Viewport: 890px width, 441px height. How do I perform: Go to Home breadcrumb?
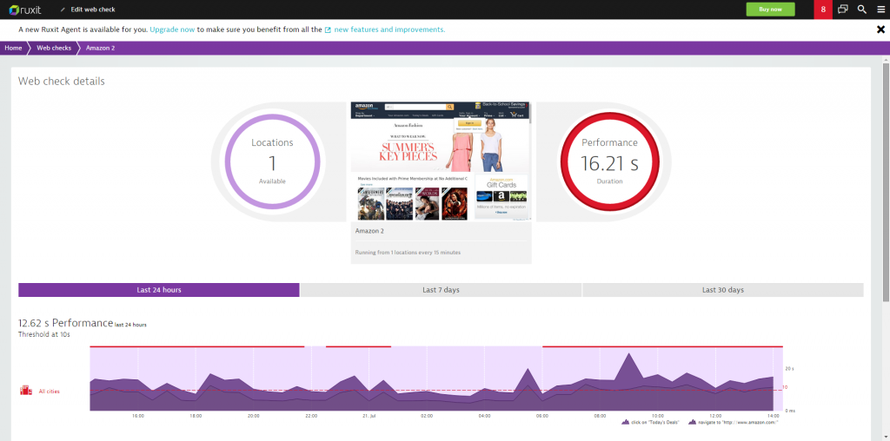13,49
